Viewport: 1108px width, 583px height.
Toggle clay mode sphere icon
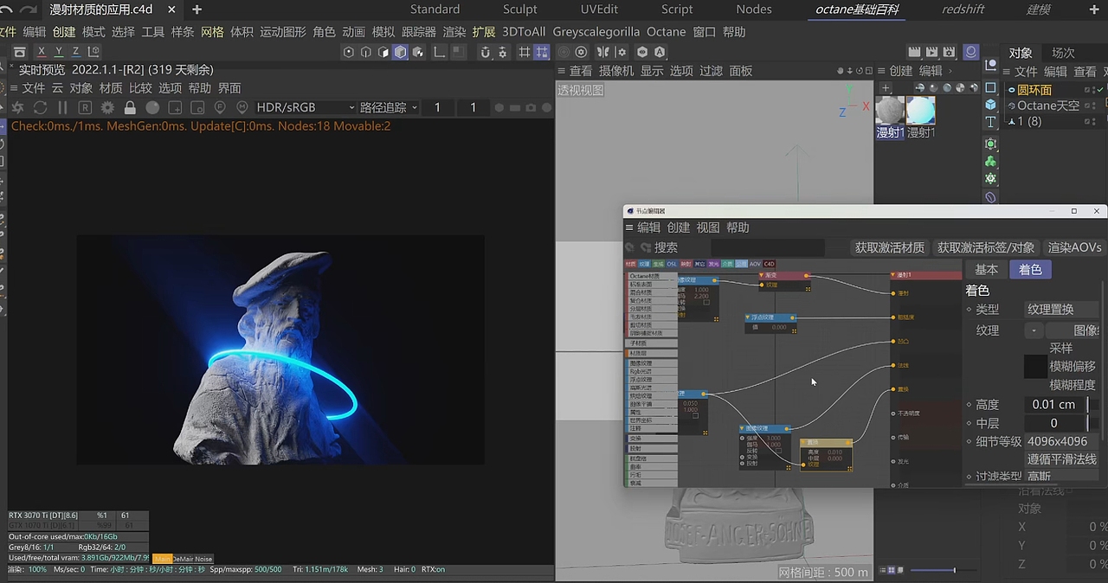tap(152, 107)
